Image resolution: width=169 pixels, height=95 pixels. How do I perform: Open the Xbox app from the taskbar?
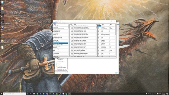coord(57,94)
